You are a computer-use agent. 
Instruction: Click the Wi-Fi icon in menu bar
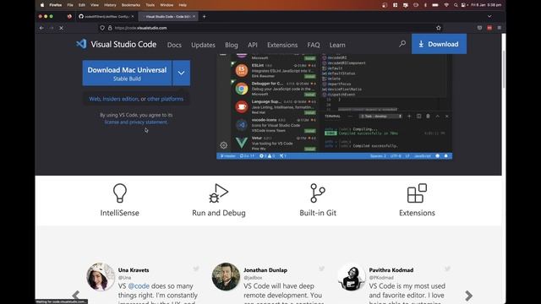tap(445, 5)
